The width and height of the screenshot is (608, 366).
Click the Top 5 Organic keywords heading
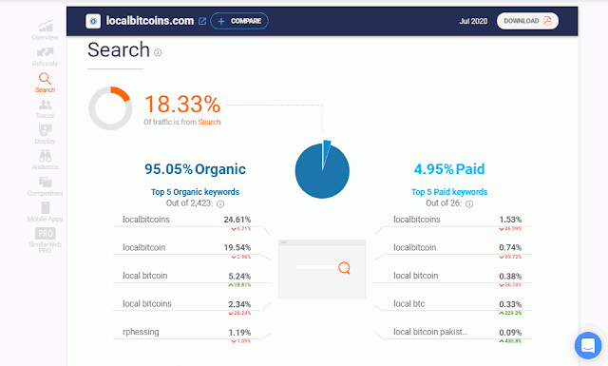tap(195, 192)
